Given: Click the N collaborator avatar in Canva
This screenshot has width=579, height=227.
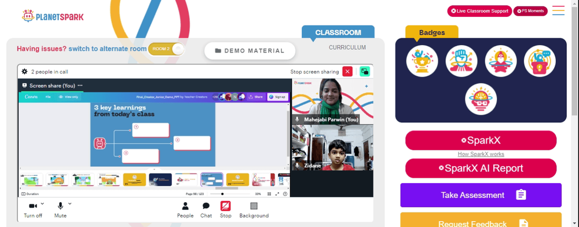Looking at the screenshot, I should pos(235,97).
